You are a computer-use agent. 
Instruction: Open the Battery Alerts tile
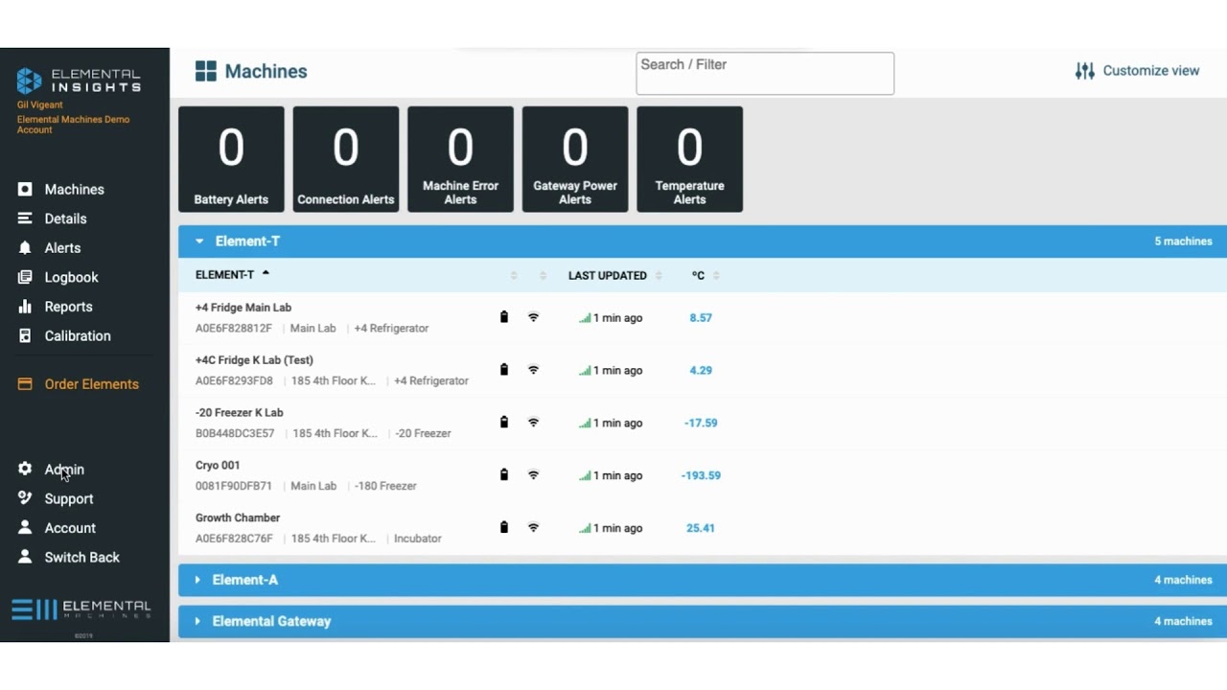[231, 159]
